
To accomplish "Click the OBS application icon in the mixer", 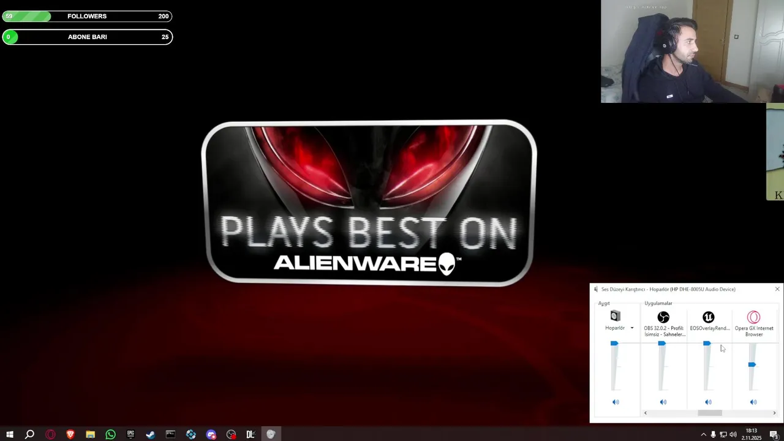I will click(x=663, y=317).
